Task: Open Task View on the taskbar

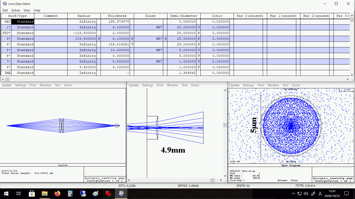Action: (18, 194)
